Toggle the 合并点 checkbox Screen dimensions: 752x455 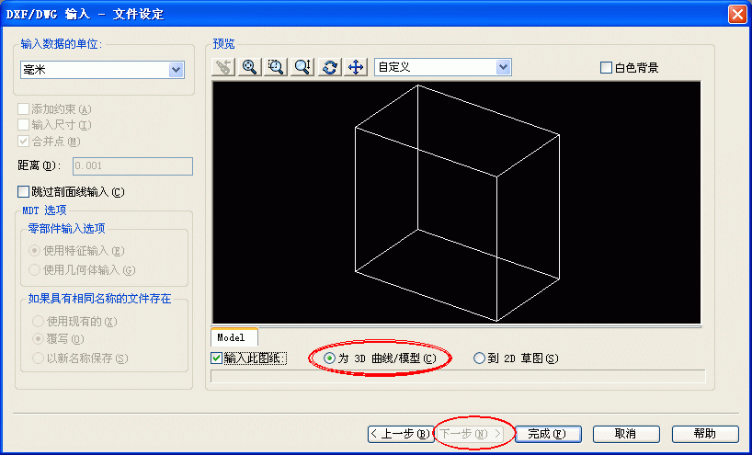[23, 142]
